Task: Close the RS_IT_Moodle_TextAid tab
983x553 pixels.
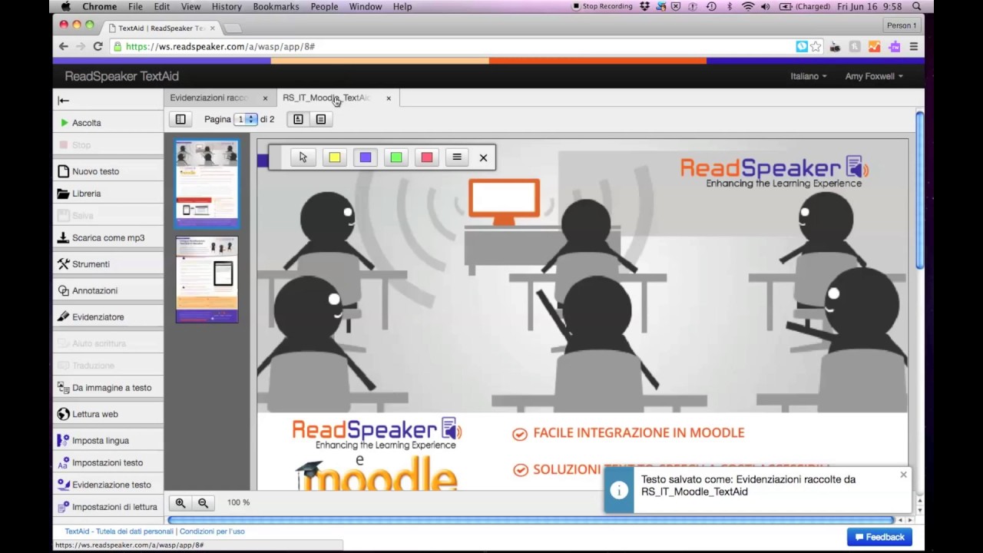Action: click(x=389, y=98)
